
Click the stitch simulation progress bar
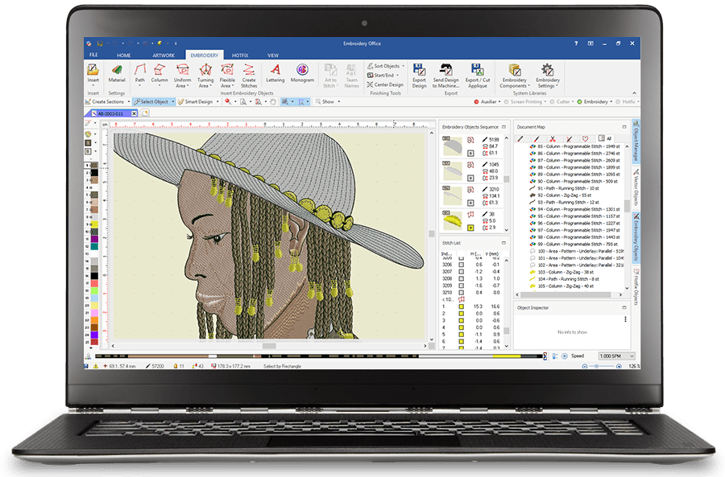[320, 356]
